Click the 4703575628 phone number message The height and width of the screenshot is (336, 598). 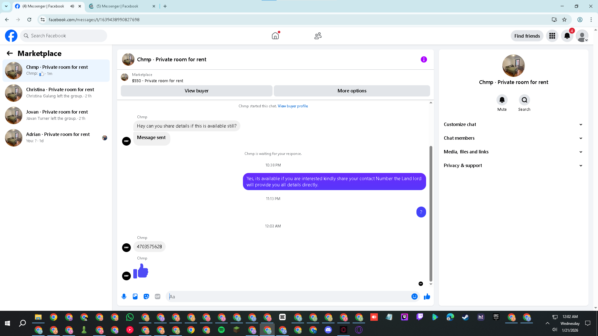149,247
